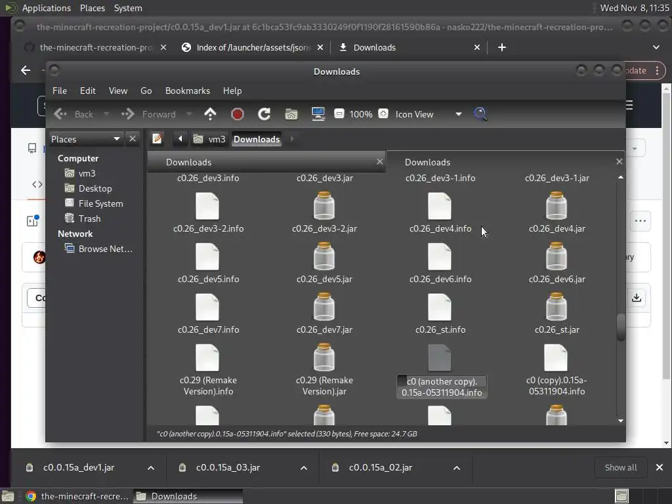This screenshot has height=504, width=672.
Task: Stop loading with red stop icon
Action: pos(238,114)
